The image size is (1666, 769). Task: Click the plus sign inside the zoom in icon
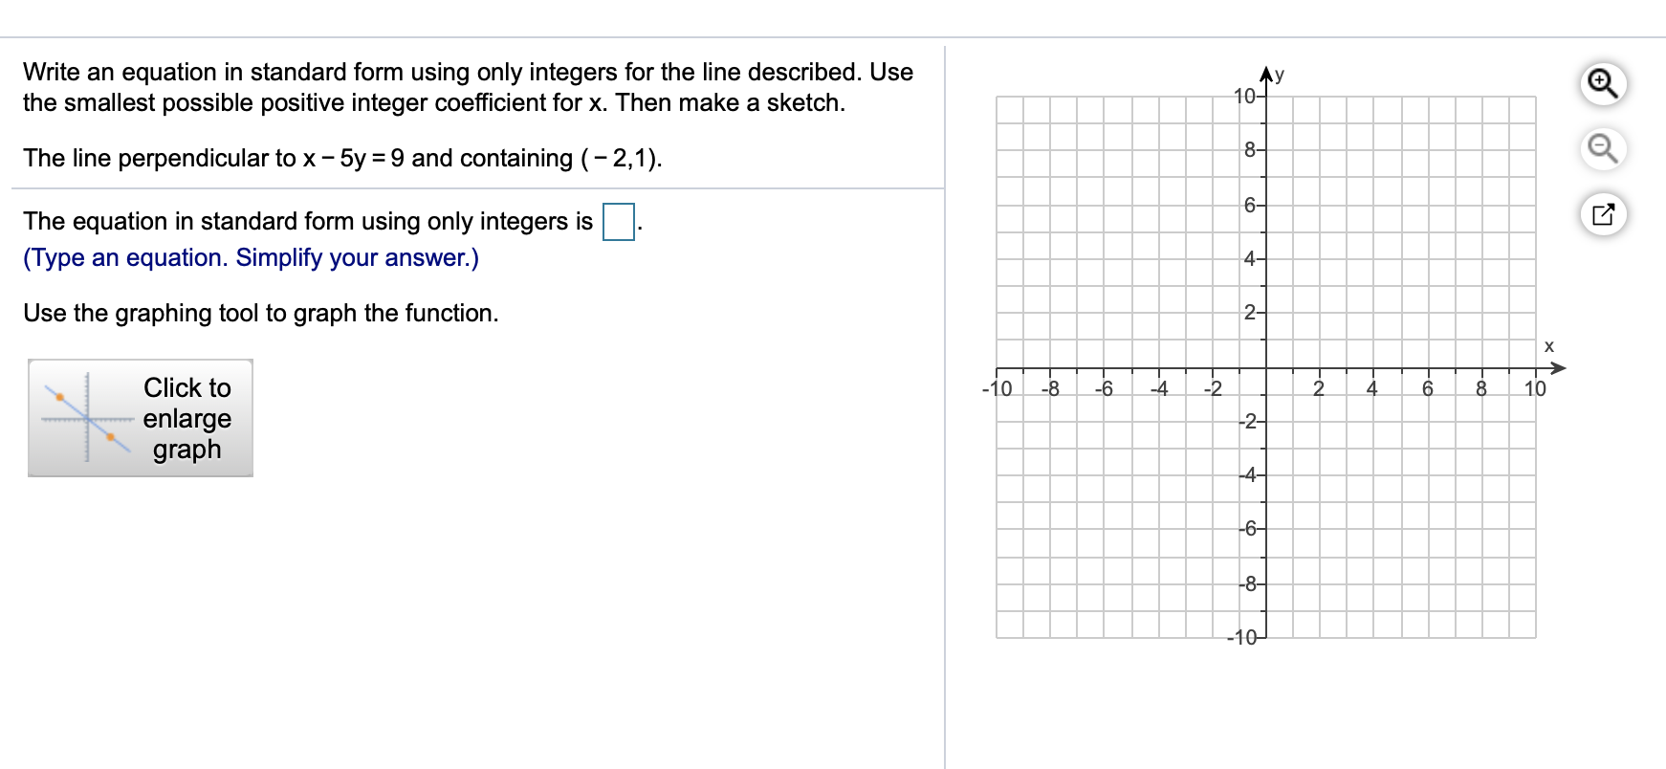click(x=1600, y=80)
